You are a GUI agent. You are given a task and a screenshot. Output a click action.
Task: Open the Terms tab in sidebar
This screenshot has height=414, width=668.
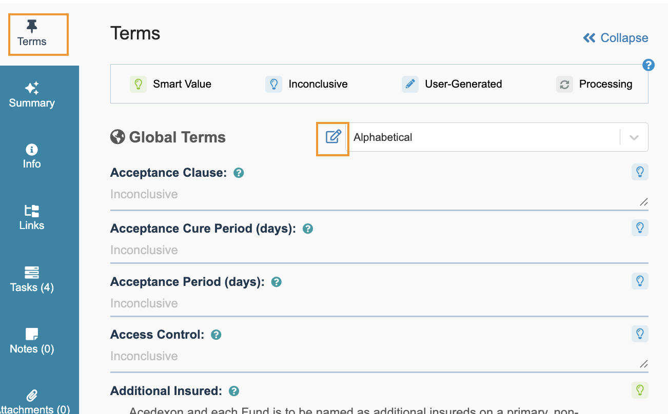pos(32,34)
